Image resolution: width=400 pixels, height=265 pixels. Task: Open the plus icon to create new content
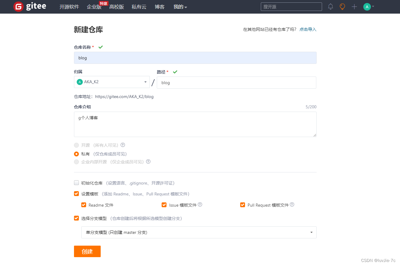[x=354, y=6]
